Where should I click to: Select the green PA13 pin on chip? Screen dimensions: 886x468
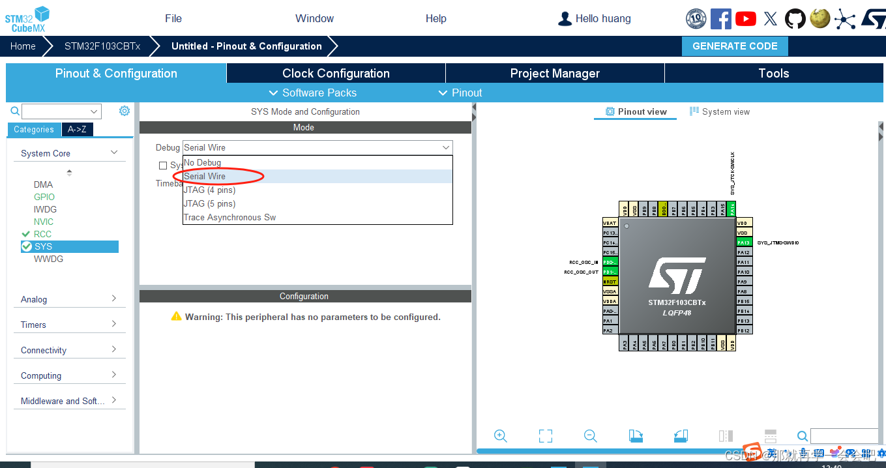pos(744,242)
